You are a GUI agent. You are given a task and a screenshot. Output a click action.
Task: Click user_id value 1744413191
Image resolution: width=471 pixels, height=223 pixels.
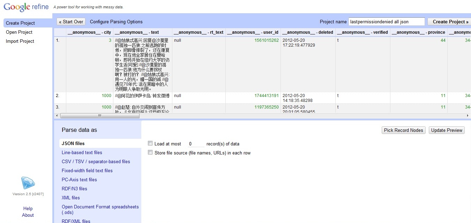(267, 96)
